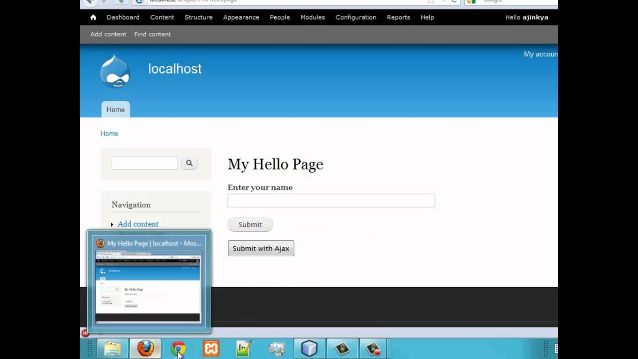Select the Home tab in the blue header
The height and width of the screenshot is (359, 638).
coord(116,110)
